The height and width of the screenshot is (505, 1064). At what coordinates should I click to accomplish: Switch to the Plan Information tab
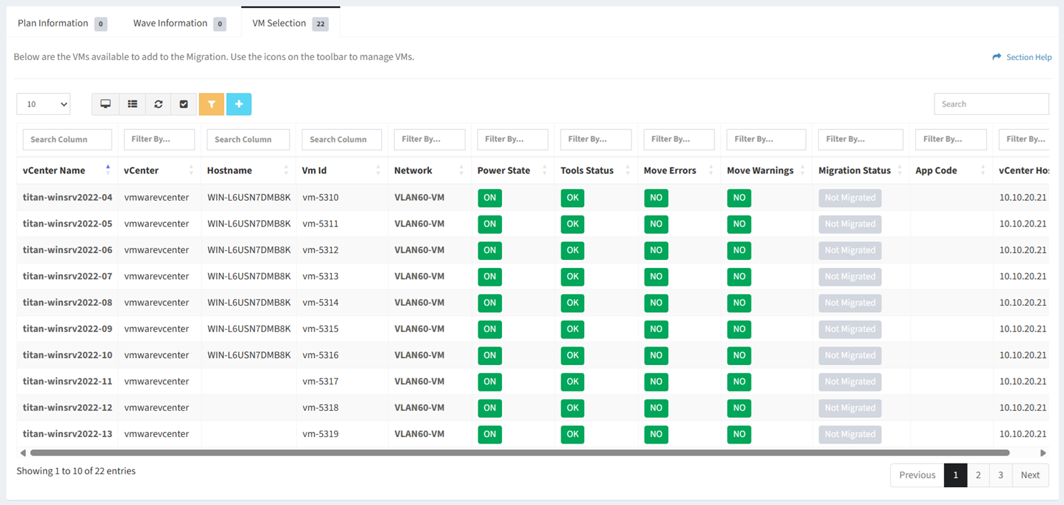coord(61,23)
